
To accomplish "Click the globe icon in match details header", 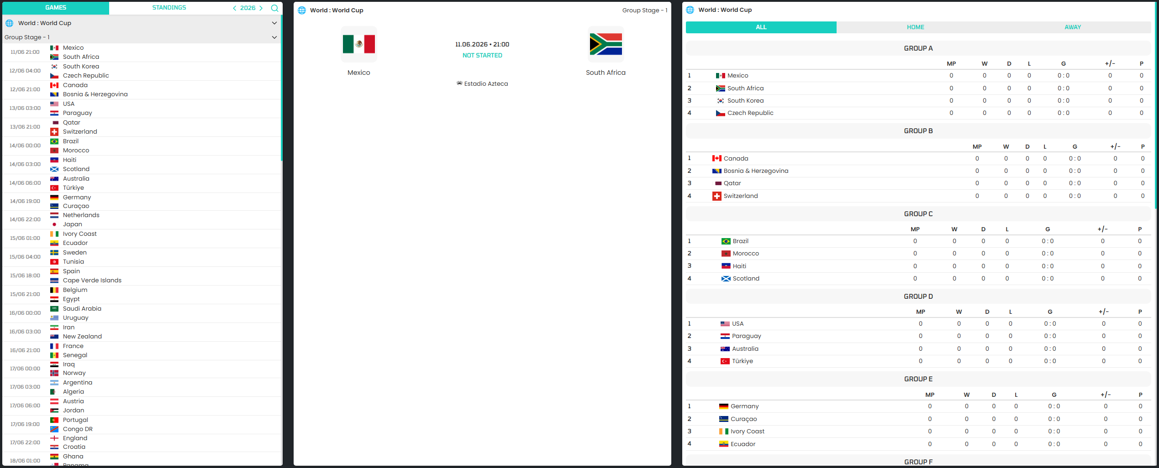I will [302, 10].
